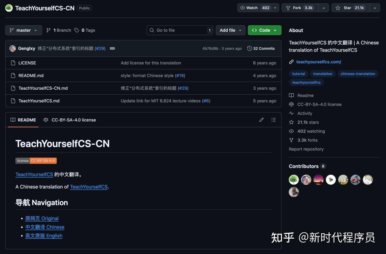View the 402 watching list
The height and width of the screenshot is (254, 386).
307,131
